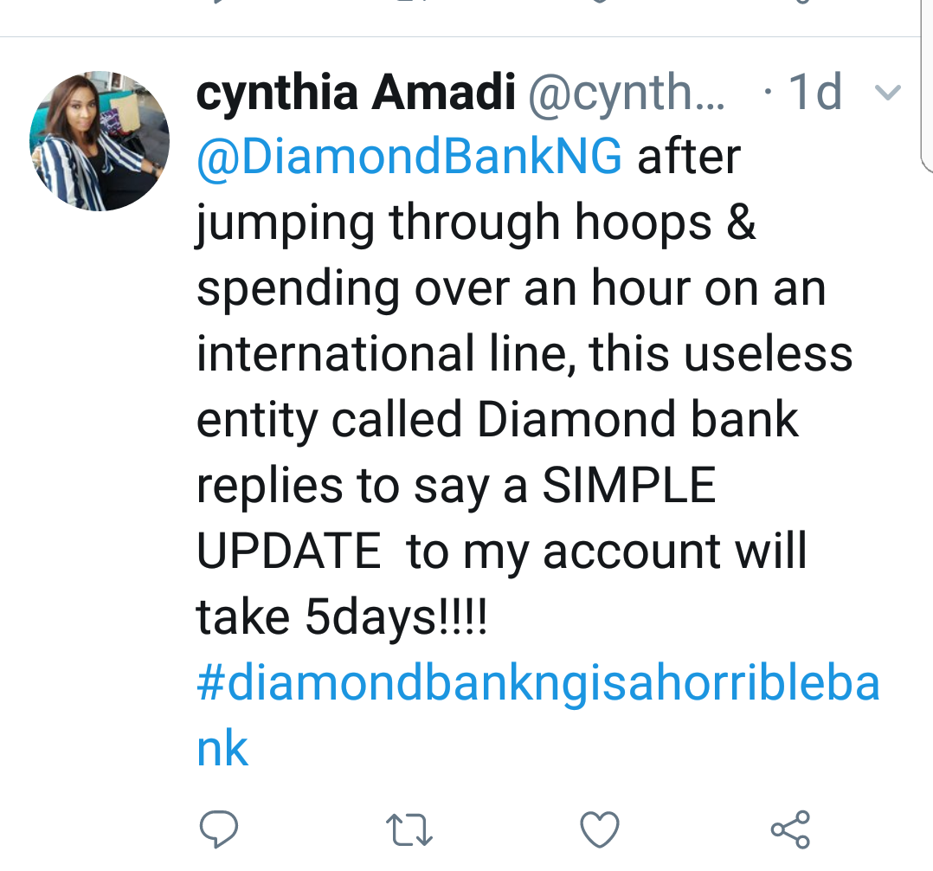Screen dimensions: 933x871
Task: Click the 'international line, this useless' text
Action: (x=524, y=354)
